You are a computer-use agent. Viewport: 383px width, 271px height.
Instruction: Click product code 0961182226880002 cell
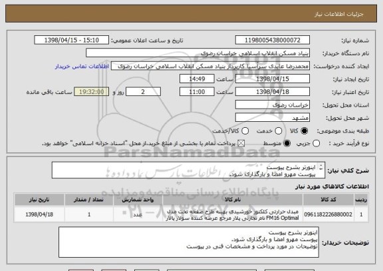click(328, 214)
